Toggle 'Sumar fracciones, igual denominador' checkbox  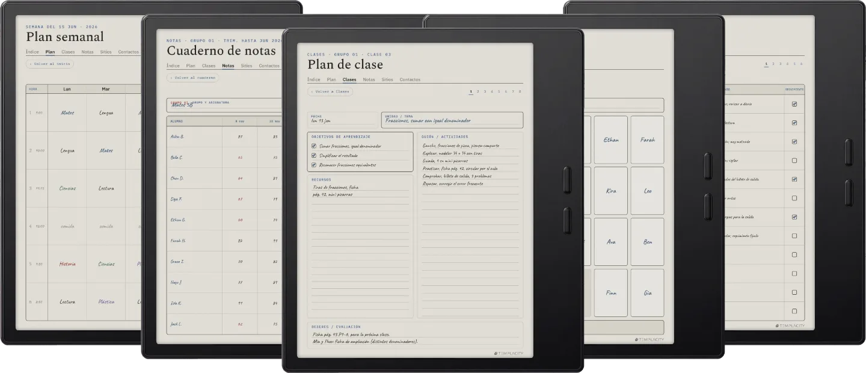tap(314, 146)
